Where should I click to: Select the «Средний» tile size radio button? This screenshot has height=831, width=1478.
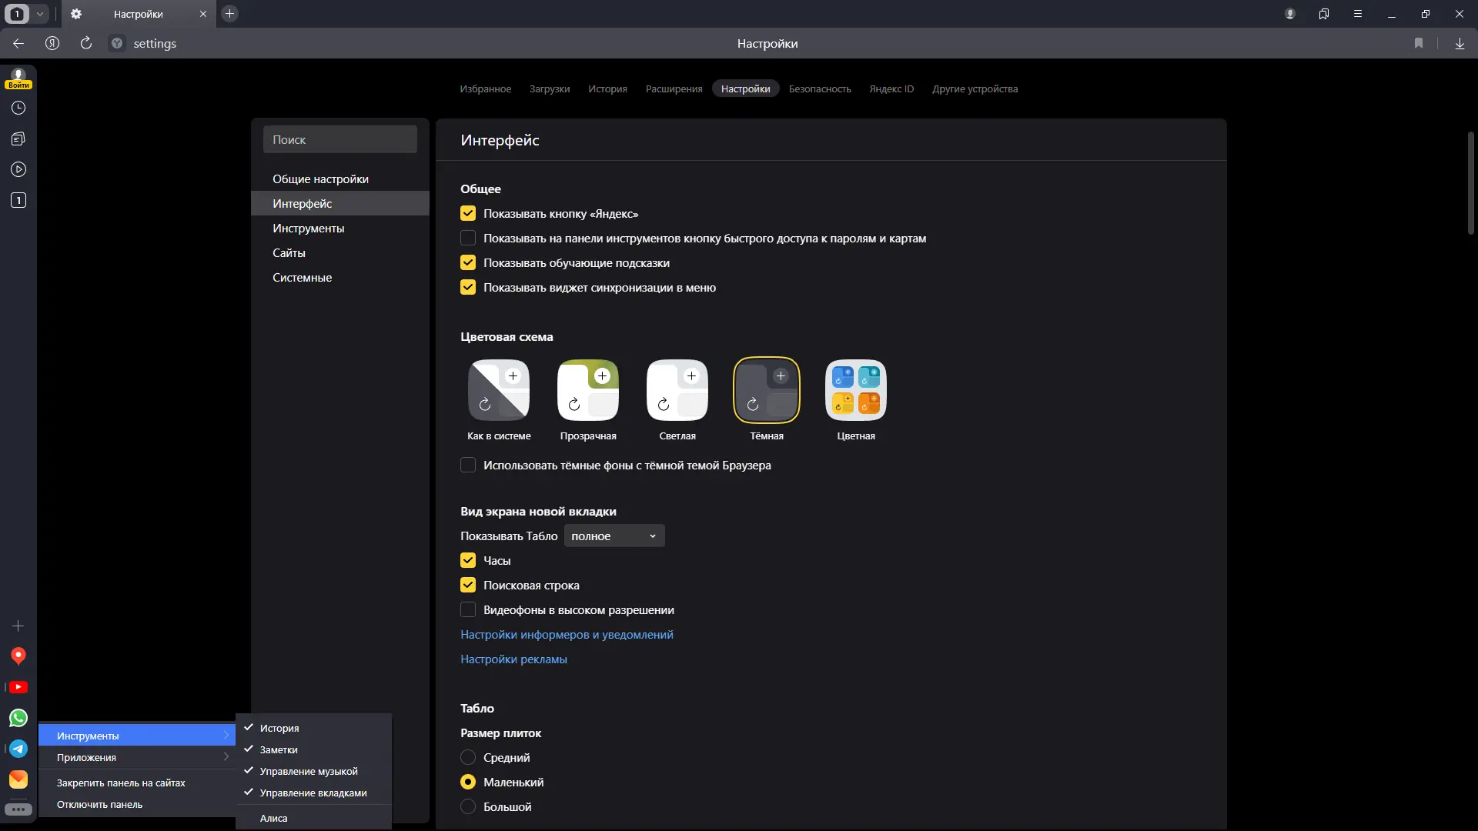(468, 758)
